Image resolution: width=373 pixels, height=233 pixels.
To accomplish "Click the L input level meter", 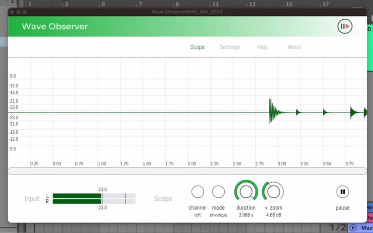I will (94, 196).
